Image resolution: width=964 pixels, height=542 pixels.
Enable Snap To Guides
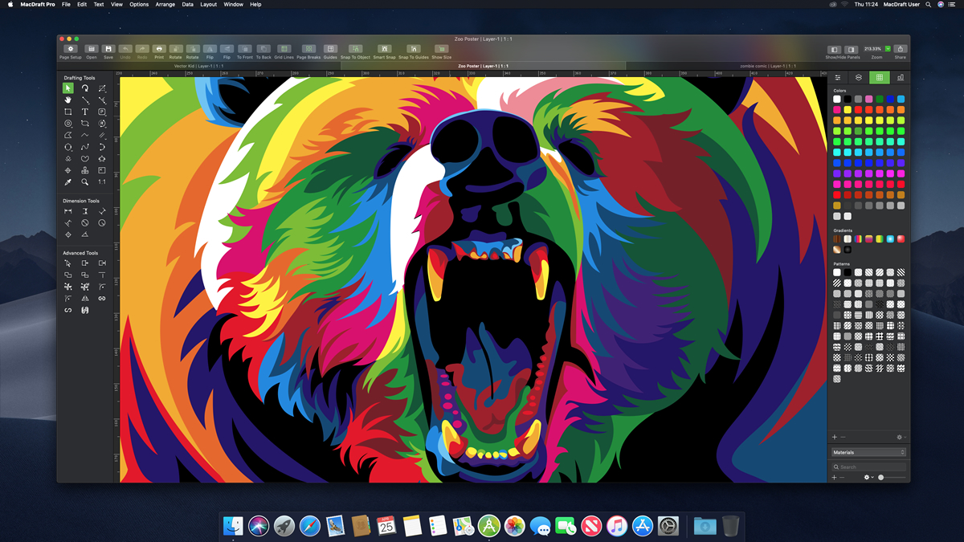[x=415, y=48]
